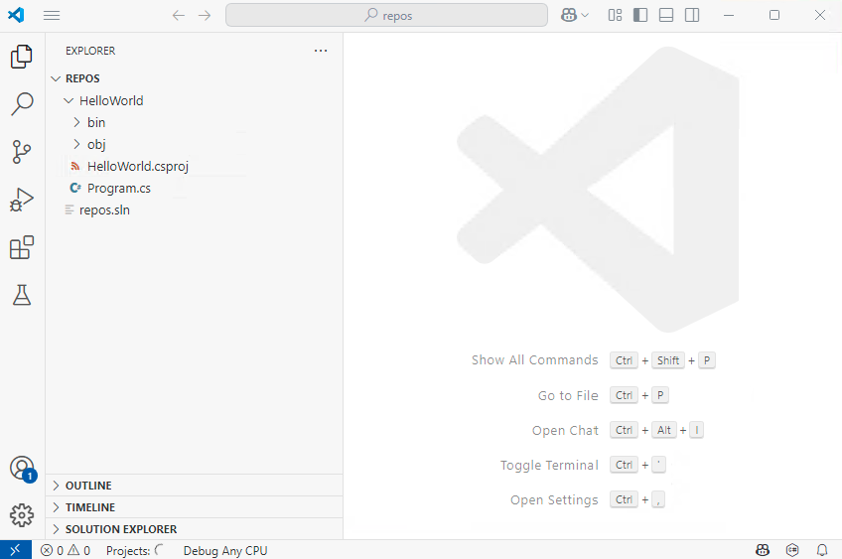Close the VS Code window
842x559 pixels.
point(820,15)
